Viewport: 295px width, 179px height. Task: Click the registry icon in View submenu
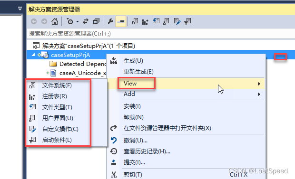32,97
